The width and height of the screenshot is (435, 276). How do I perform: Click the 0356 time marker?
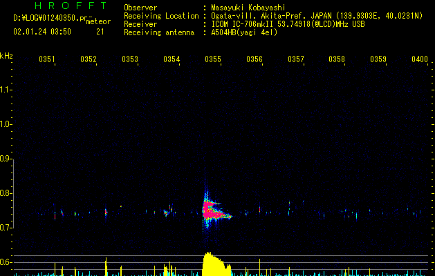(x=254, y=59)
